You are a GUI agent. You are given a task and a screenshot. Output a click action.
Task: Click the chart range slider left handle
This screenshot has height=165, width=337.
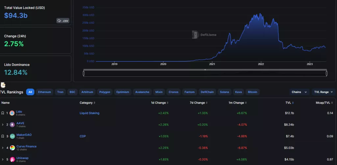pos(84,74)
